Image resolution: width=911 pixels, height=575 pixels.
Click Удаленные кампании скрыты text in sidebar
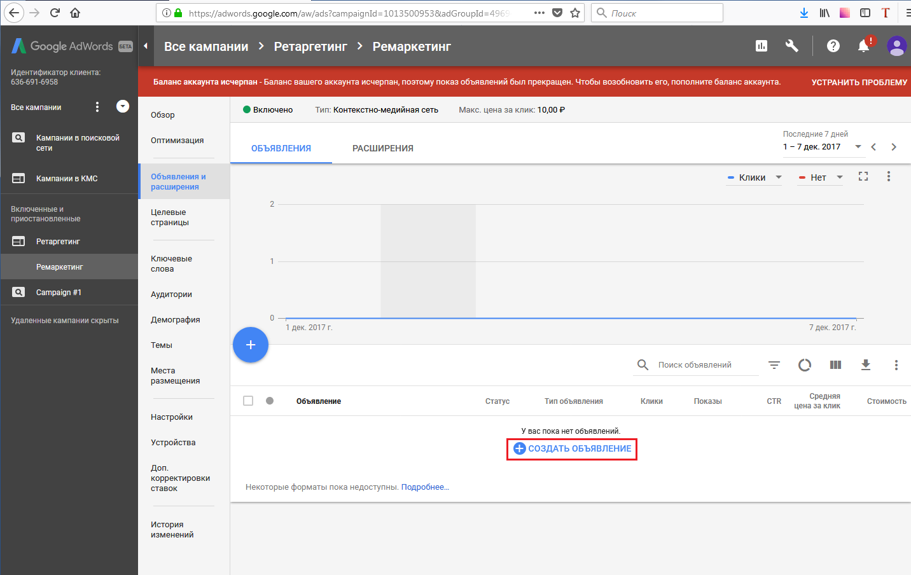[x=65, y=321]
